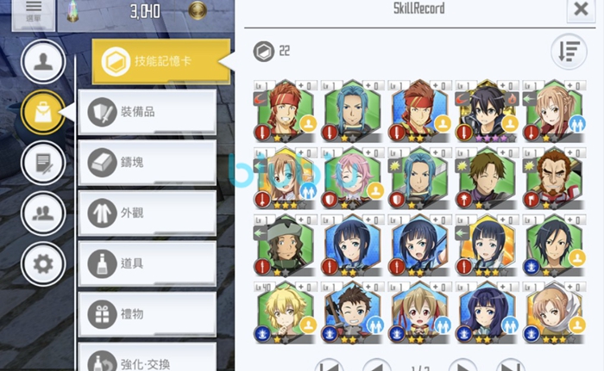Select the yellow inventory bag icon
This screenshot has height=371, width=604.
[x=43, y=112]
